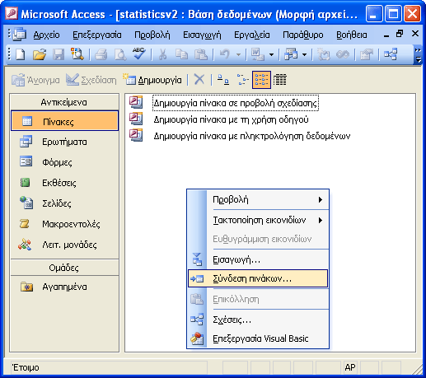The width and height of the screenshot is (426, 378).
Task: Click the Properties toolbar icon
Action: (367, 54)
